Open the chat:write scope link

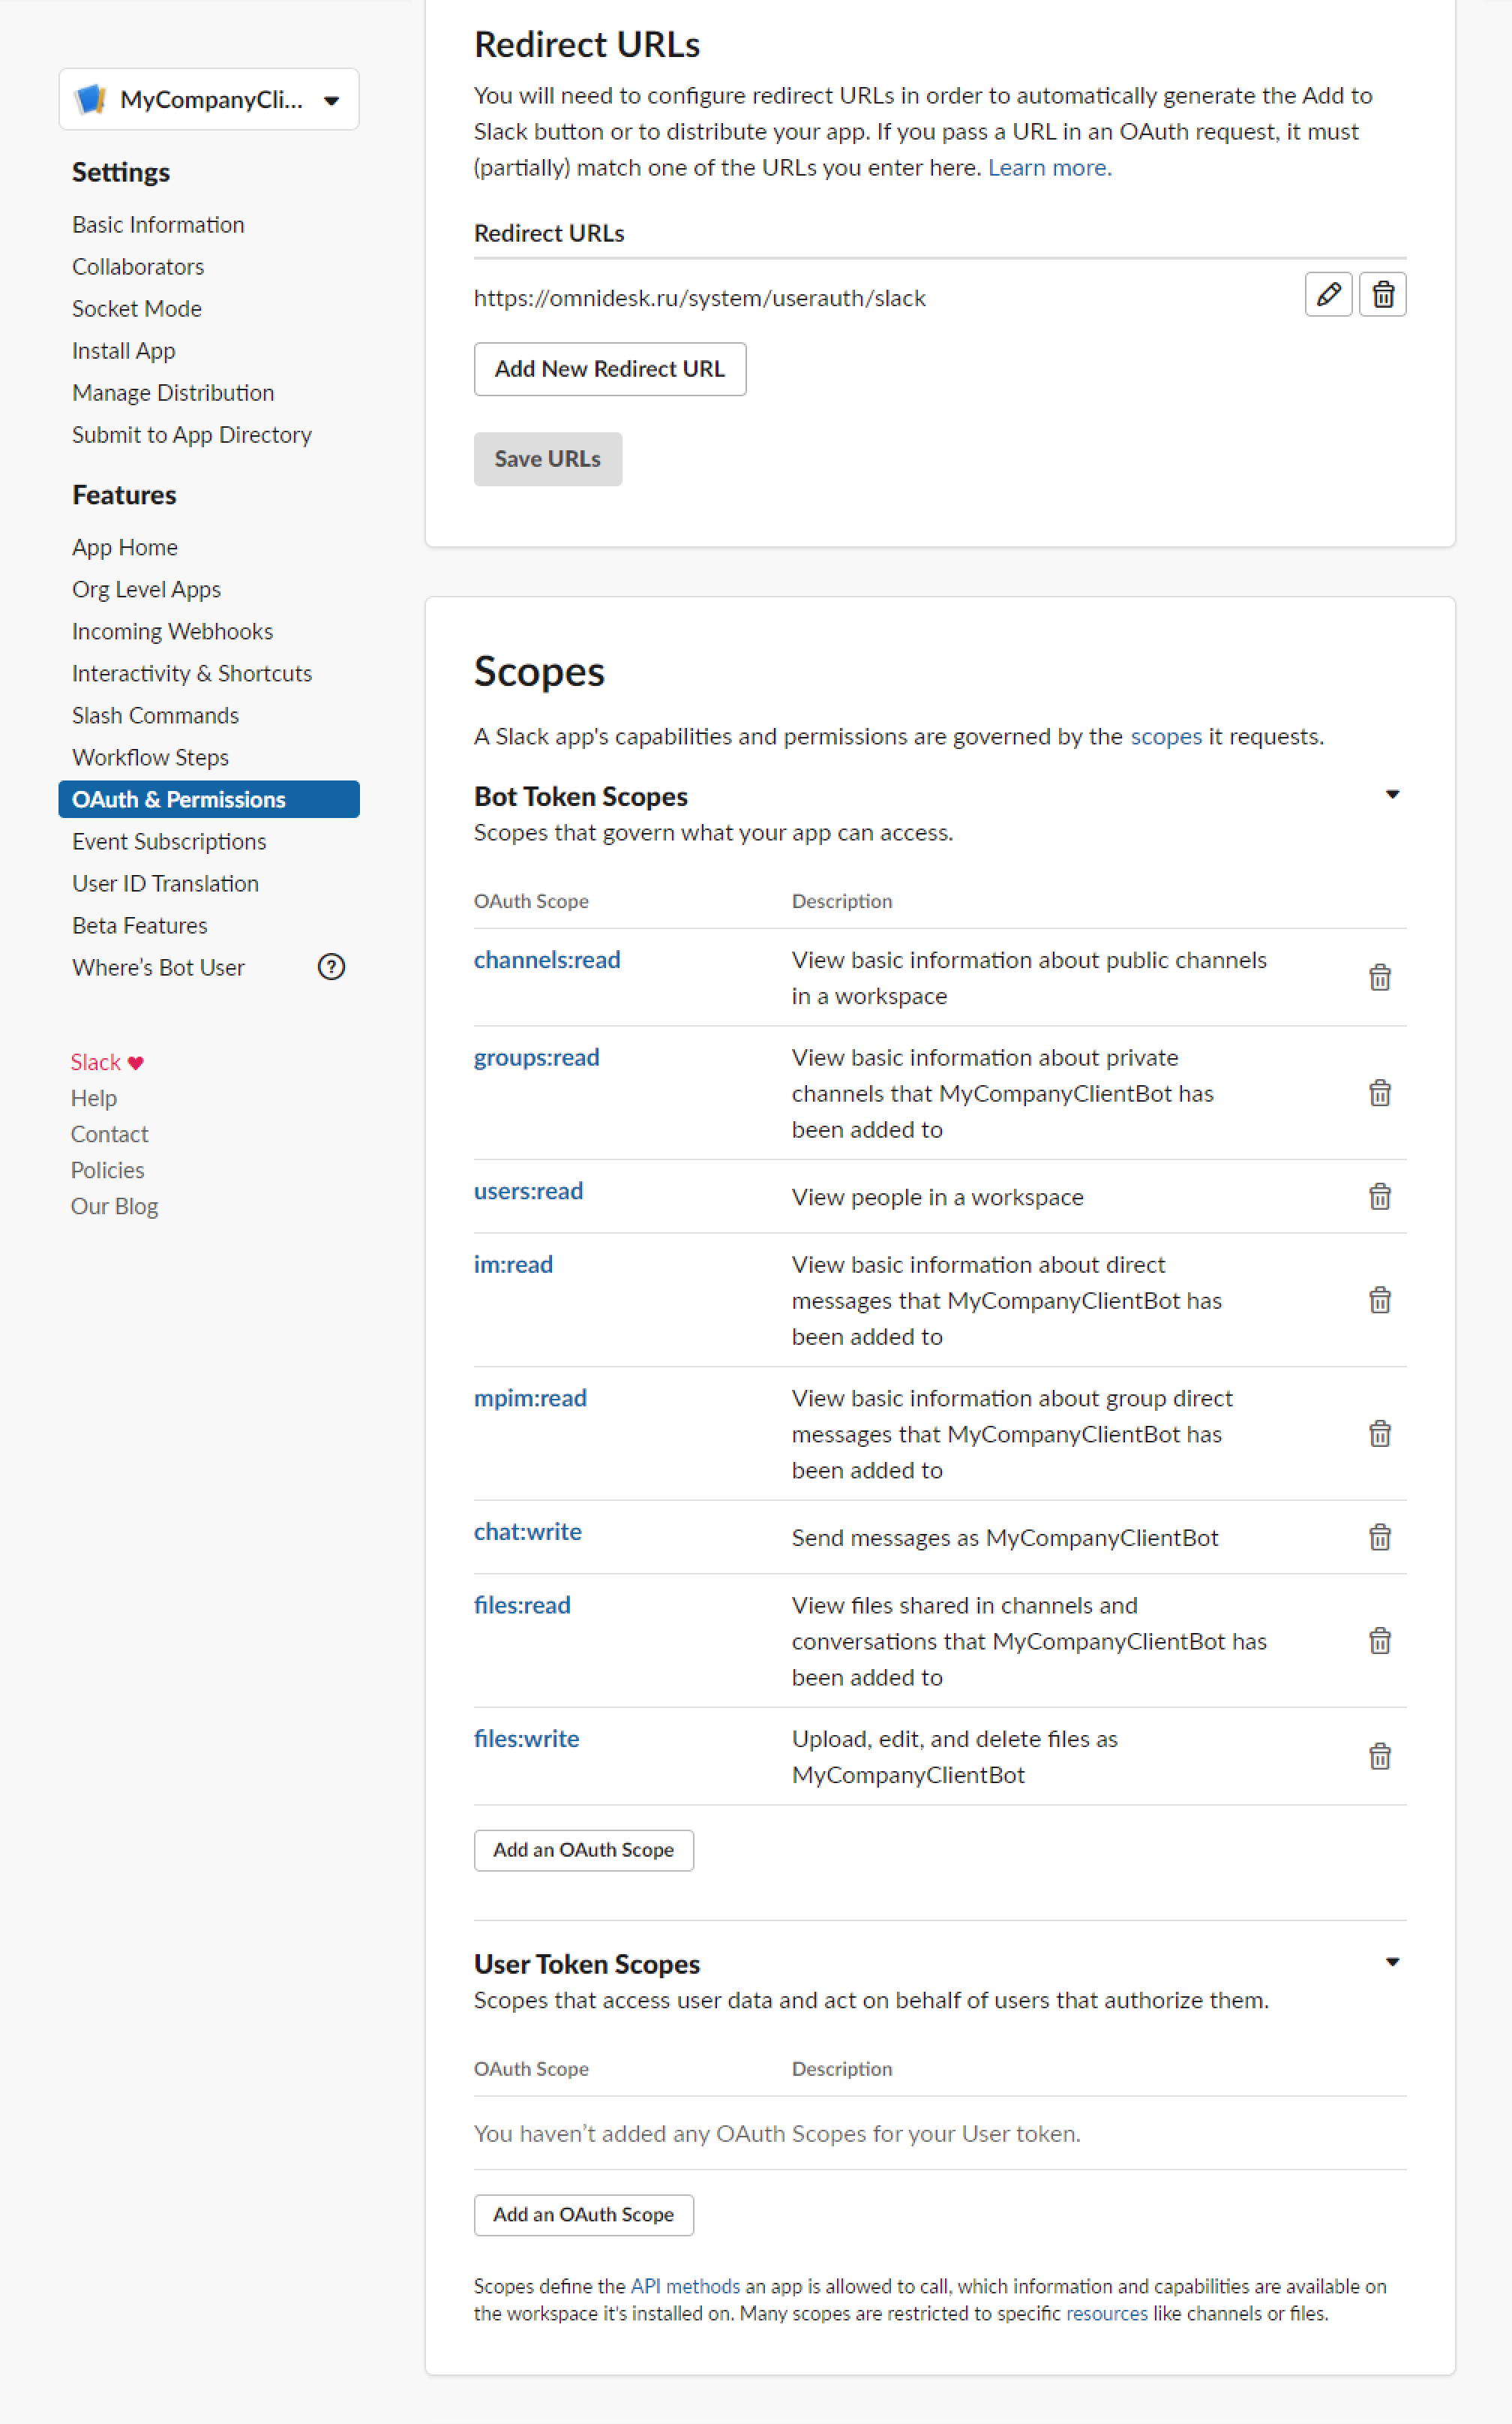coord(528,1532)
